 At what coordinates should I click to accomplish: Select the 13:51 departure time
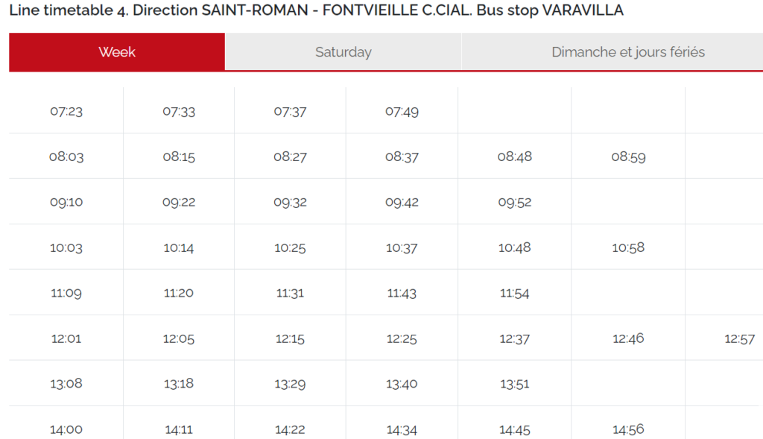(x=515, y=383)
